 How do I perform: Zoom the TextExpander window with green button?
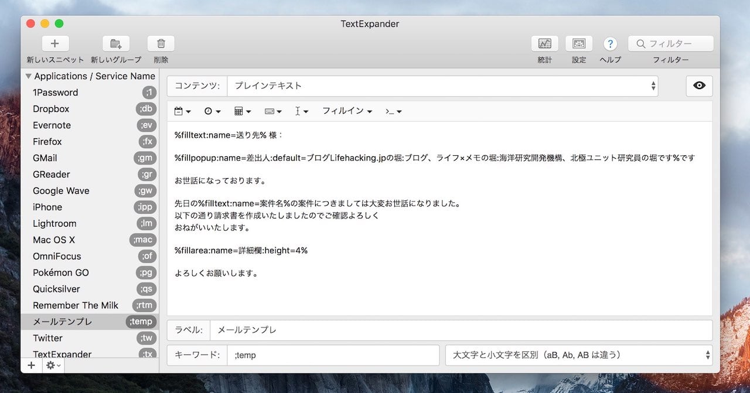(59, 24)
